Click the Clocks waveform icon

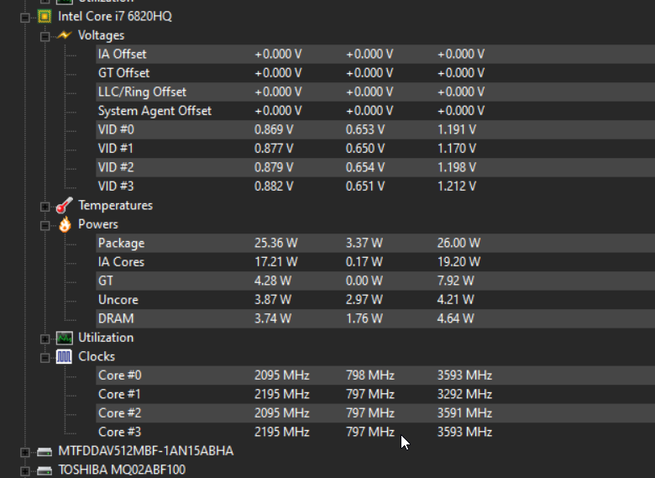(65, 356)
